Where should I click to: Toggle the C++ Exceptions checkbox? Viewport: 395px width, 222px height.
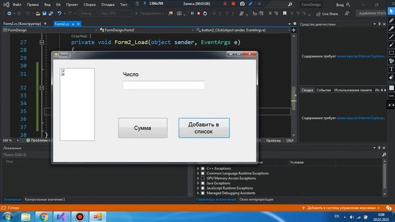[203, 168]
